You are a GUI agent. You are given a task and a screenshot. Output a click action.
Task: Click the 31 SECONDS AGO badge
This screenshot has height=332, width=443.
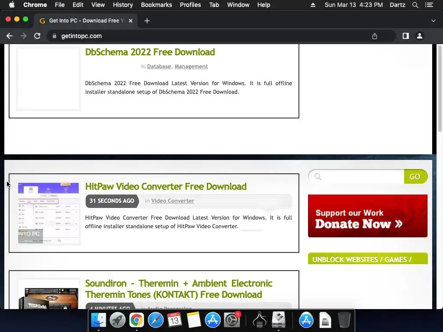(x=112, y=201)
